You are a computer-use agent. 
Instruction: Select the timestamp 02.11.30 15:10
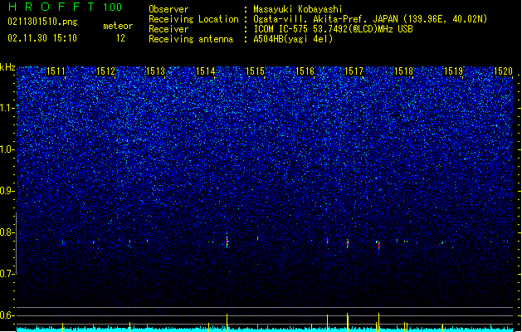tap(42, 38)
